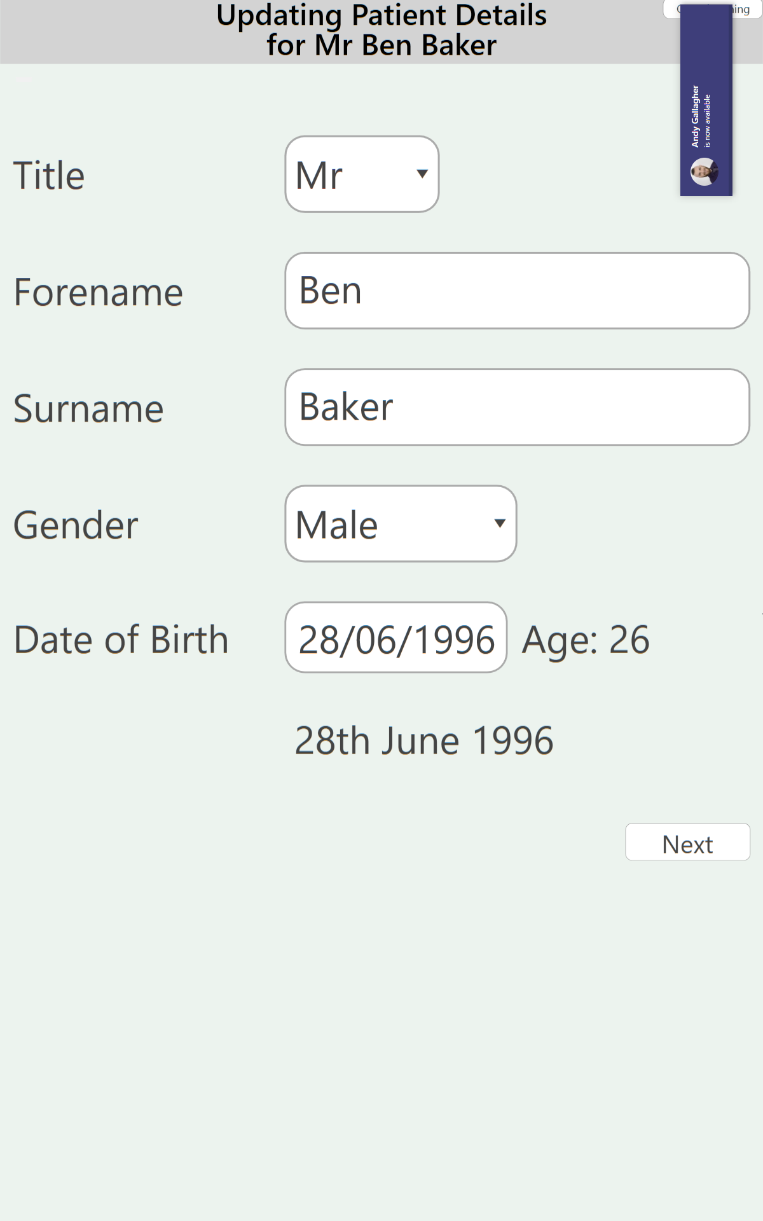Screen dimensions: 763x1221
Task: Click the Andy Gallagher avatar in notification
Action: pos(704,172)
